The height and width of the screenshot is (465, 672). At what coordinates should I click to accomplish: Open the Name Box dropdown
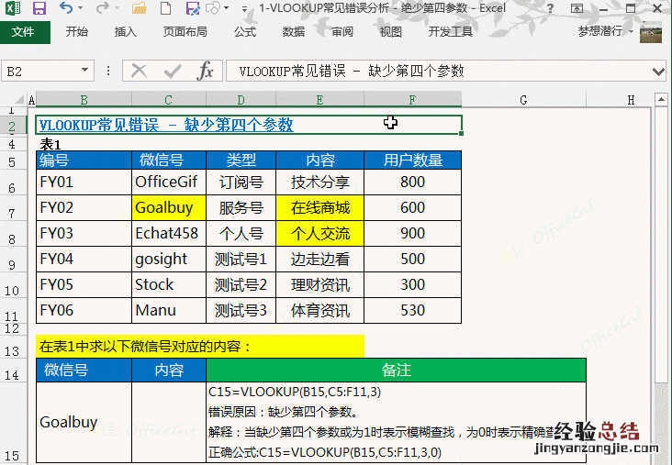pos(85,71)
